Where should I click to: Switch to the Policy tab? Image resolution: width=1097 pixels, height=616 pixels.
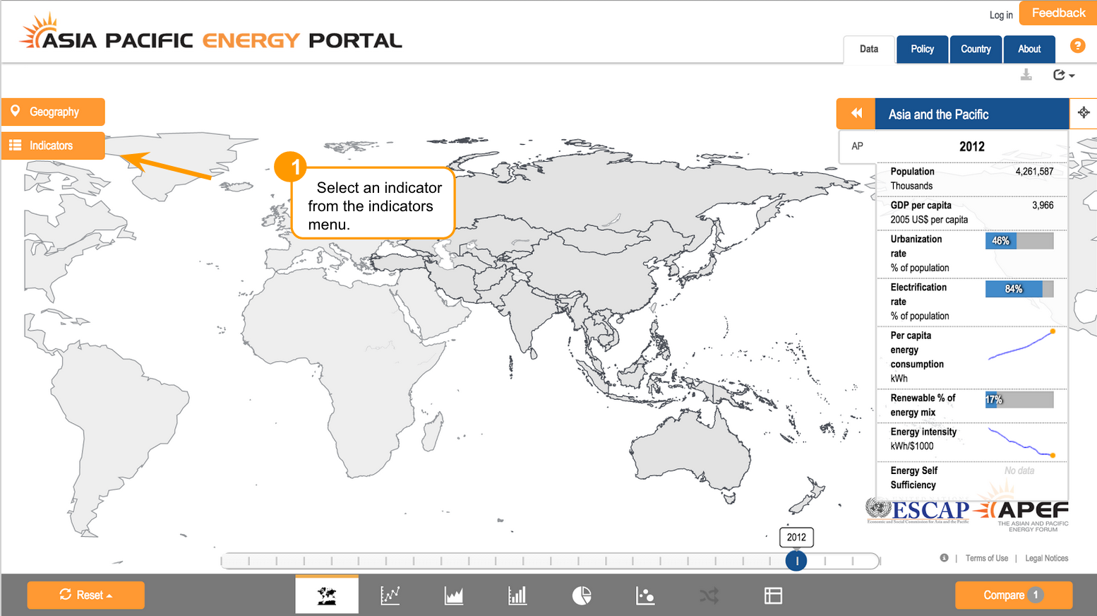click(x=922, y=49)
